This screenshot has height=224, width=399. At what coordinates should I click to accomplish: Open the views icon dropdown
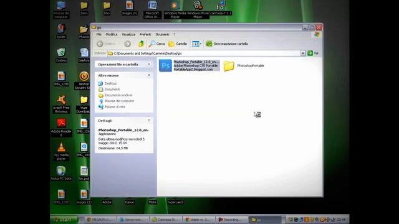[x=196, y=44]
